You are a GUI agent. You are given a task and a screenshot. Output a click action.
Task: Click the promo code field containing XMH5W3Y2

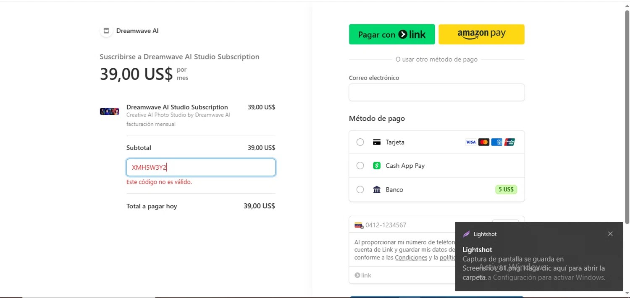click(x=201, y=168)
